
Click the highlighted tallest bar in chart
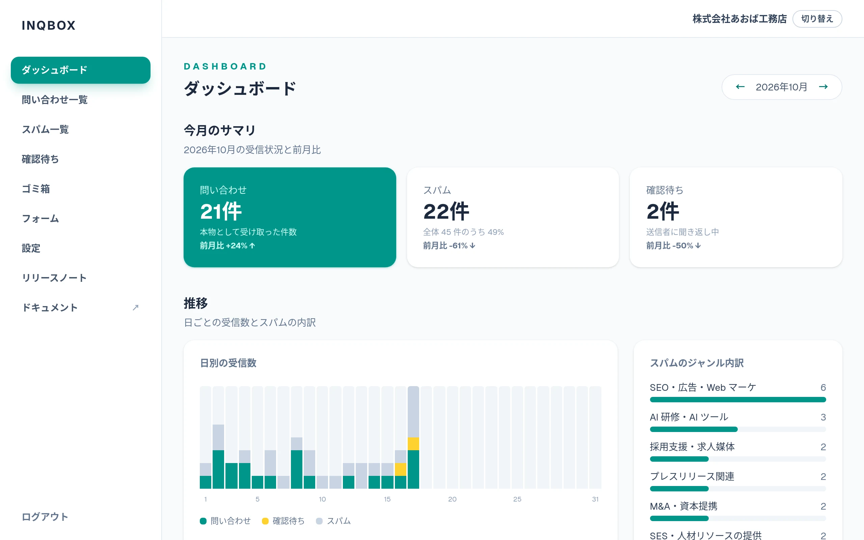pyautogui.click(x=413, y=437)
